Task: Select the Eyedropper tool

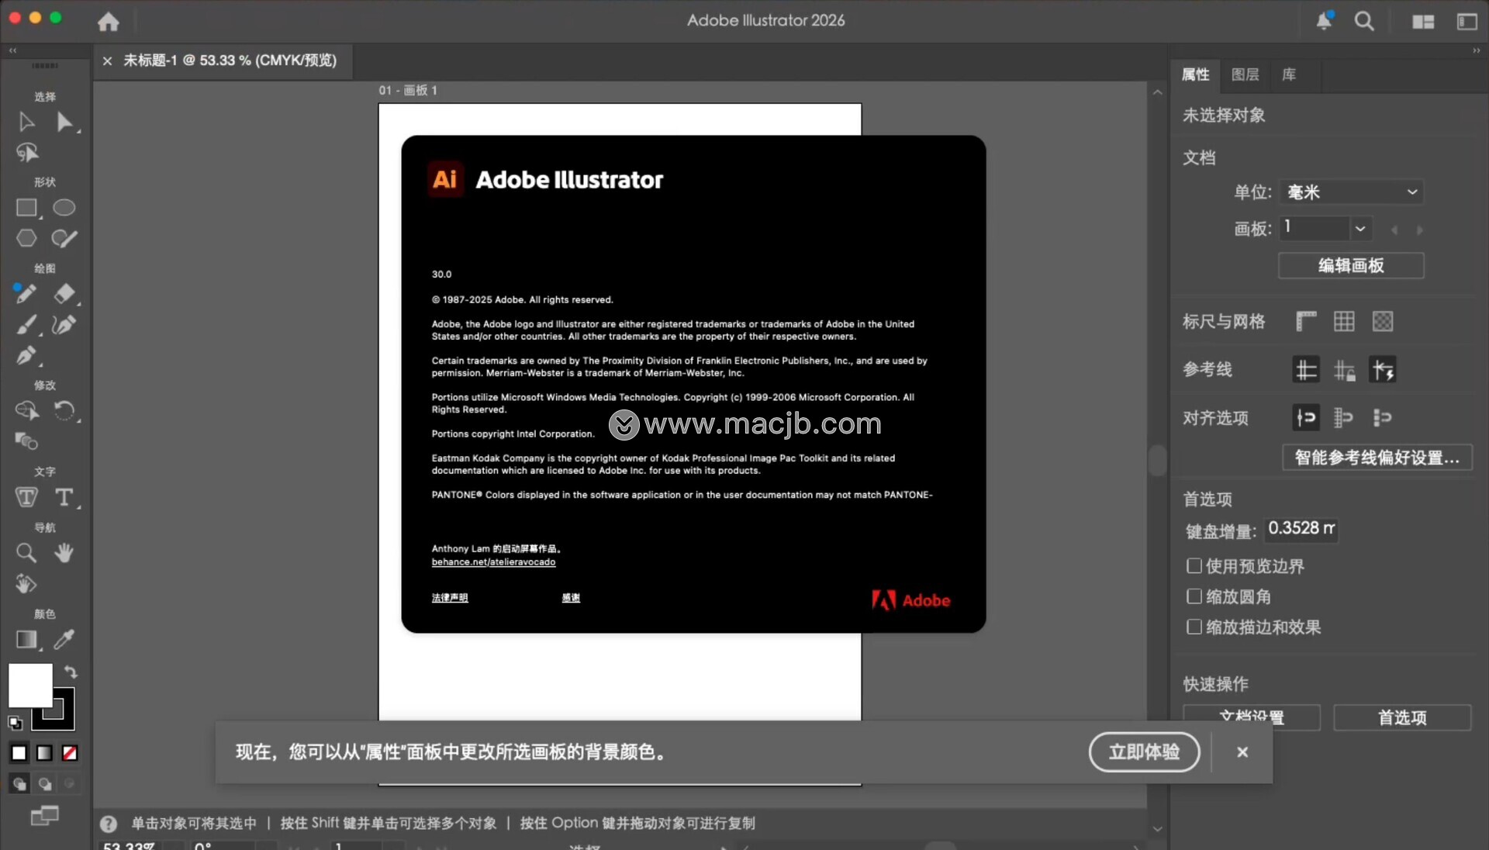Action: click(x=64, y=639)
